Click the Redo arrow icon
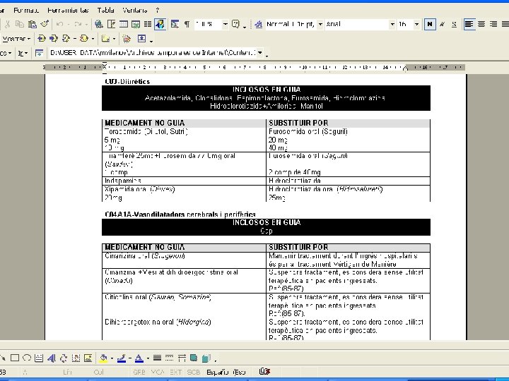The height and width of the screenshot is (381, 509). coord(78,24)
